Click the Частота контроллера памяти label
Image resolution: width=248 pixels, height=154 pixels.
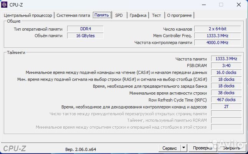(x=163, y=43)
